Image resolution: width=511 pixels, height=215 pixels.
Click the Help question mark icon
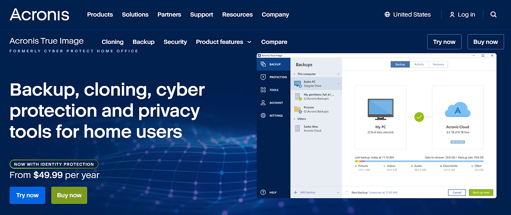pyautogui.click(x=263, y=192)
